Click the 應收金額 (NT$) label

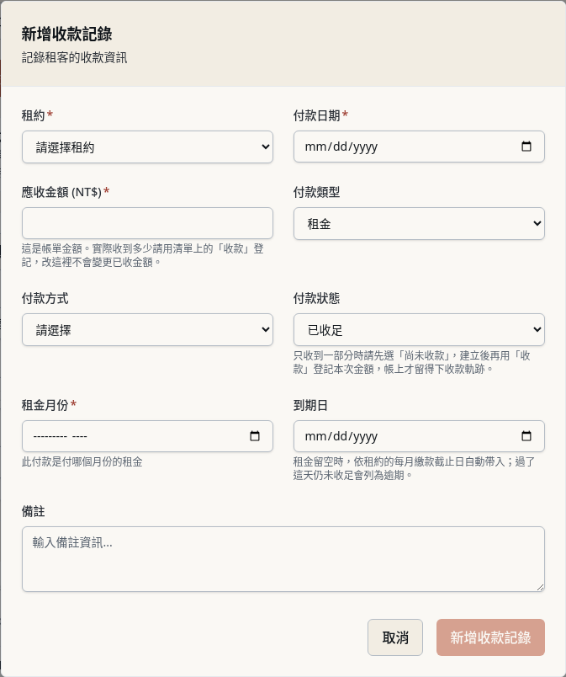61,192
